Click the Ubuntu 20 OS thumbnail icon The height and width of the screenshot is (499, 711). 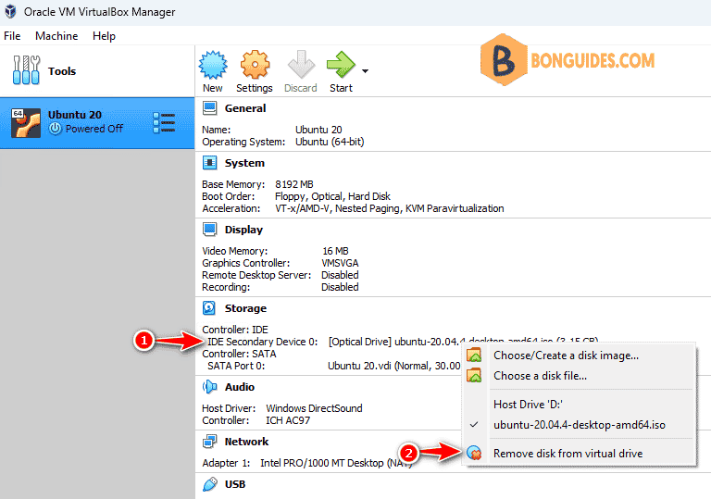pyautogui.click(x=26, y=122)
